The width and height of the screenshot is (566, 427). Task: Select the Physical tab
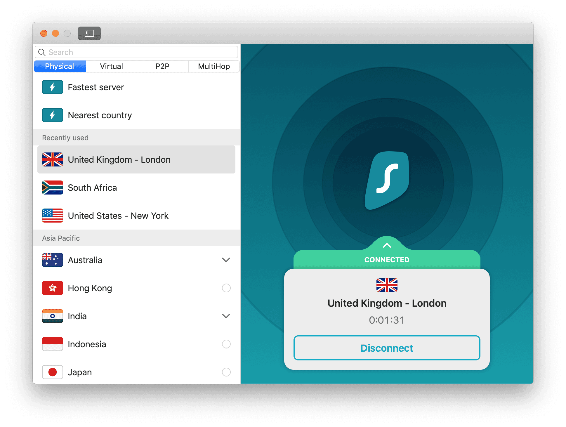pyautogui.click(x=60, y=66)
